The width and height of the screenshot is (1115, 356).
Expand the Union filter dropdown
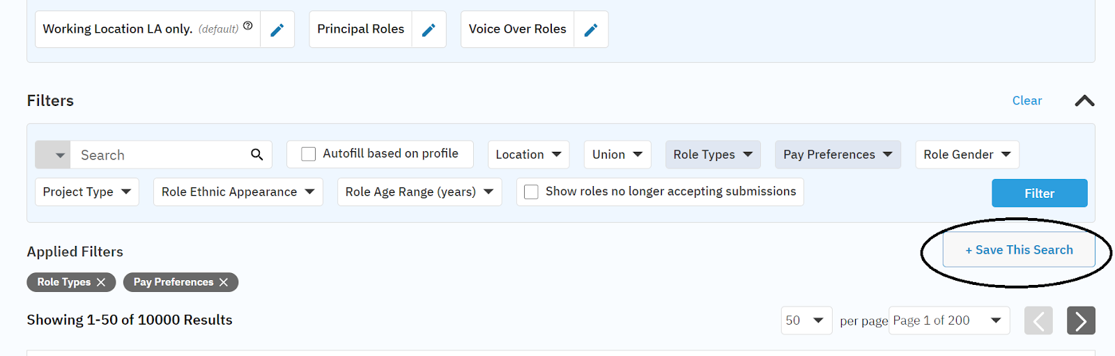coord(617,155)
